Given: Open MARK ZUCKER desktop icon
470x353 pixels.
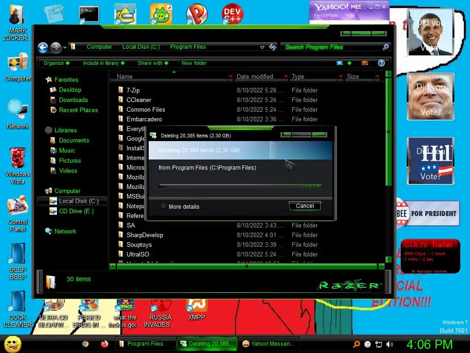Looking at the screenshot, I should tap(17, 23).
